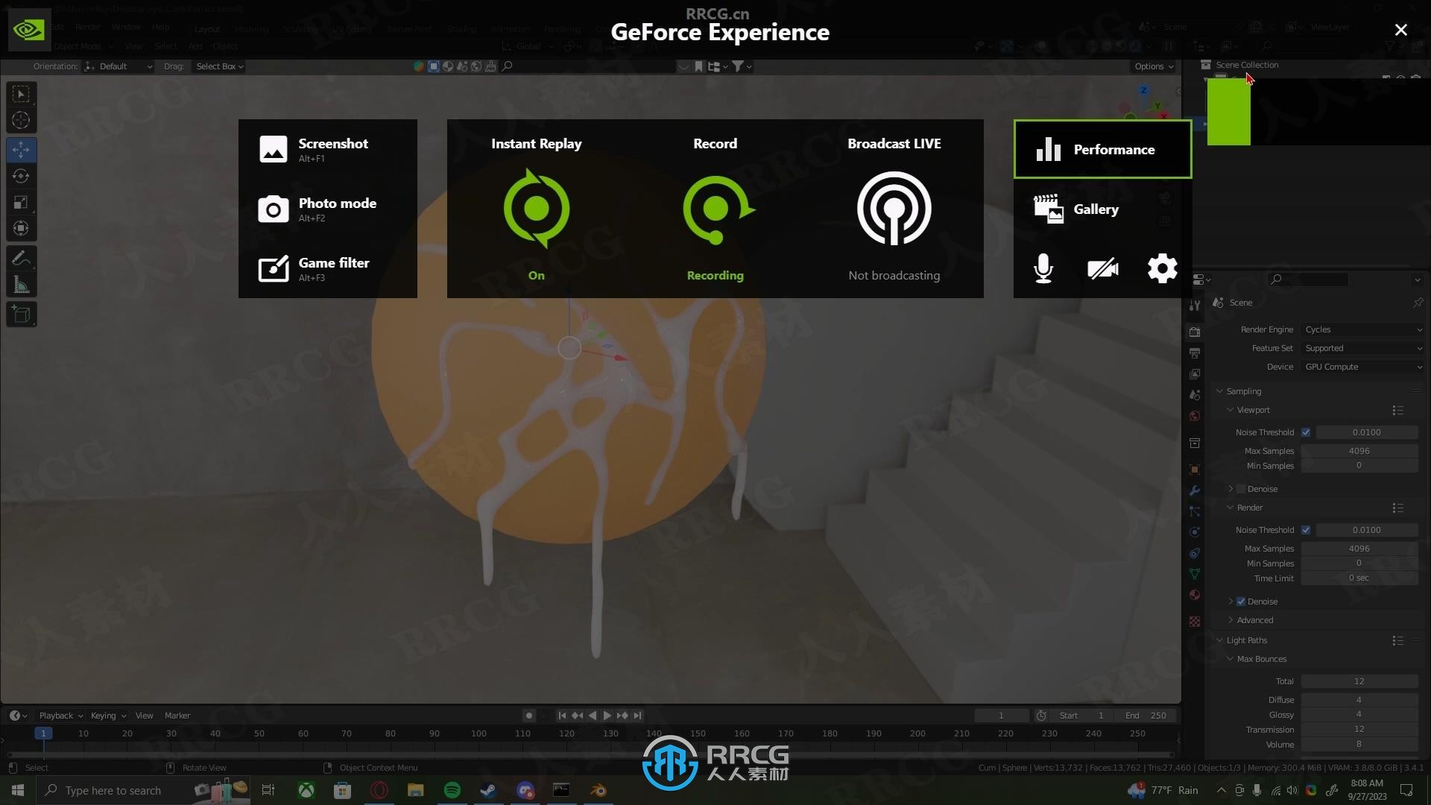Toggle the camera in GeForce overlay

coord(1103,268)
